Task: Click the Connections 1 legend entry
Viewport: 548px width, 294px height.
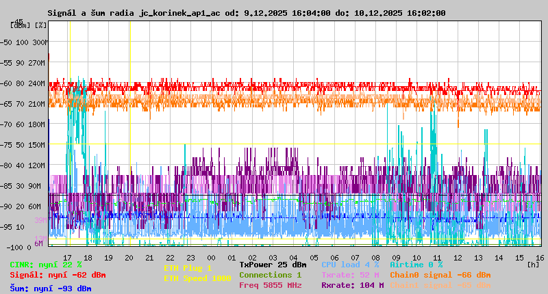Action: pos(270,275)
